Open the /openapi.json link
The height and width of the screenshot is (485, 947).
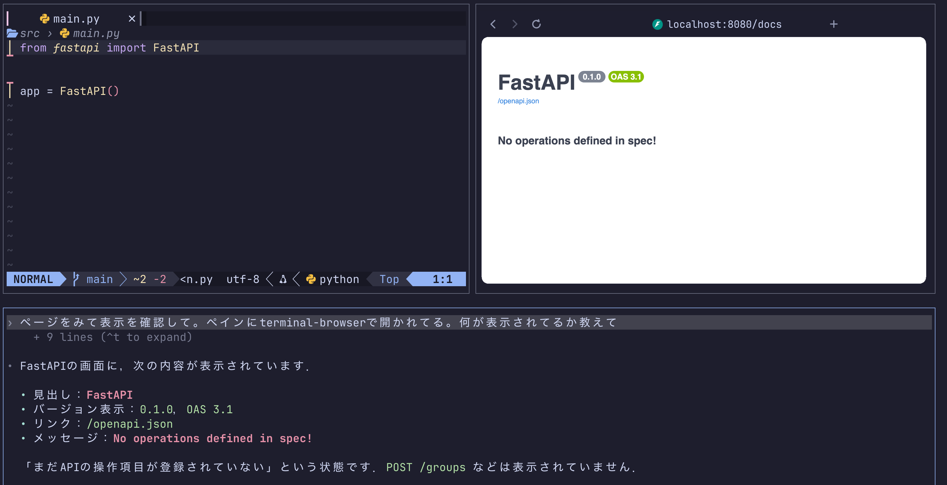[518, 101]
